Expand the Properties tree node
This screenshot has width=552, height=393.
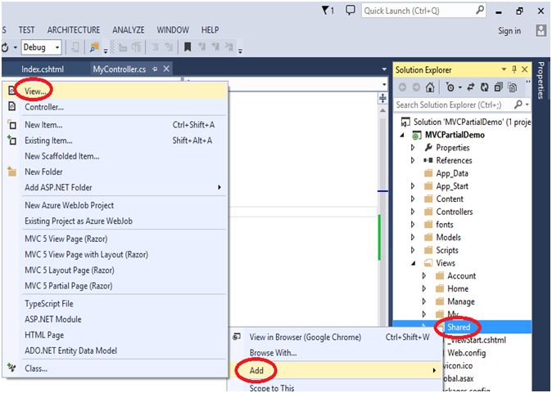(x=413, y=148)
